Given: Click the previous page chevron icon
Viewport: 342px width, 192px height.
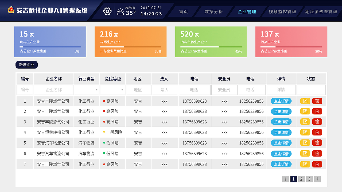Looking at the screenshot, I should (285, 179).
